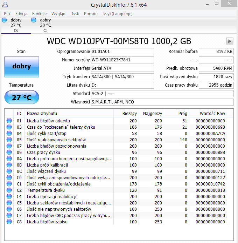Click status orb for attribute 05 row
The height and width of the screenshot is (243, 238).
(x=9, y=140)
